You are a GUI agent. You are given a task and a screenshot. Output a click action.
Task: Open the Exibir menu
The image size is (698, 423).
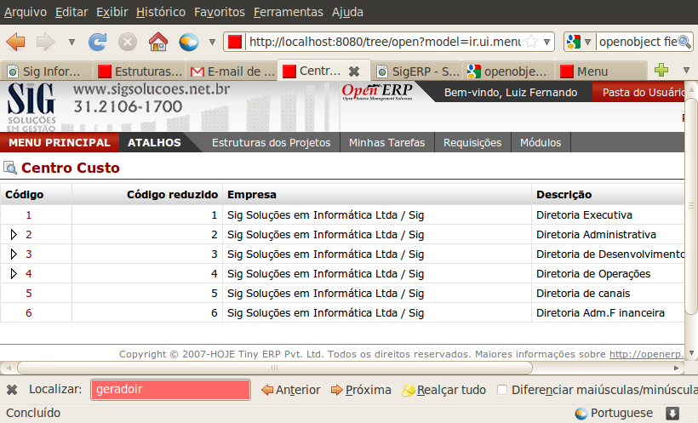coord(112,12)
